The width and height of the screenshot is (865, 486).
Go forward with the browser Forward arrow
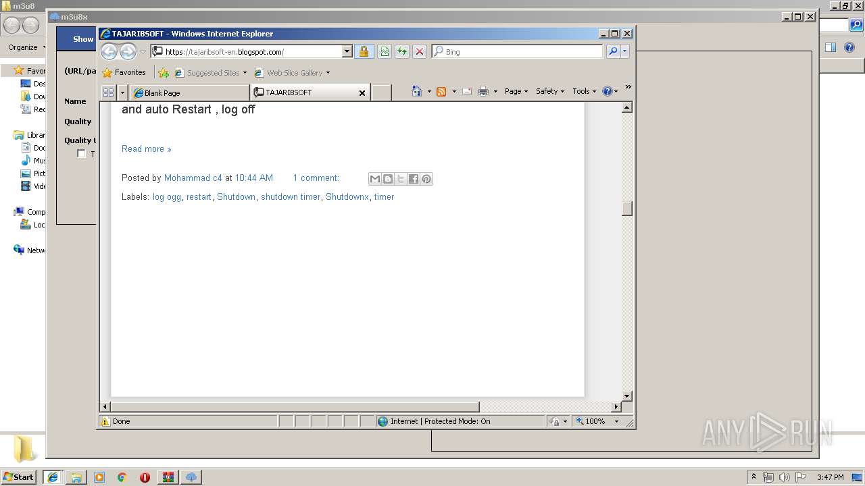coord(128,51)
